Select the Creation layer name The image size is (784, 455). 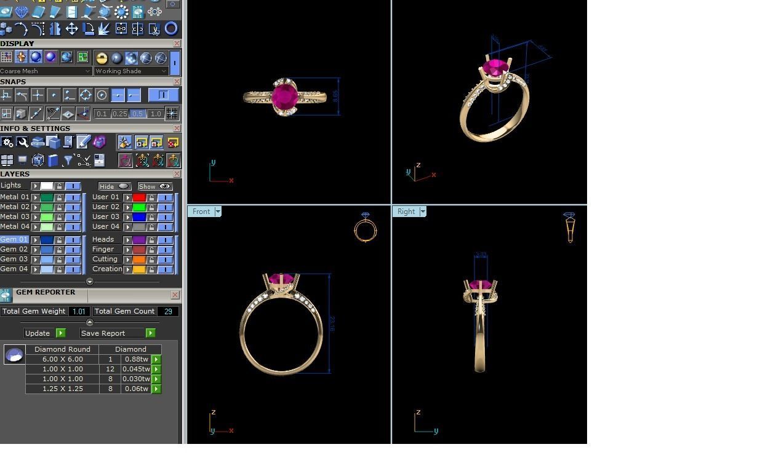coord(107,269)
